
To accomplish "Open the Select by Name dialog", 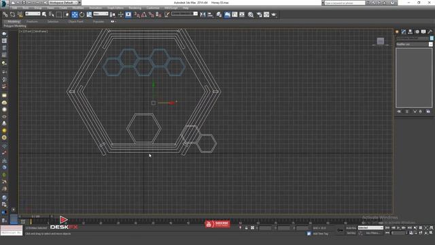I will (52, 15).
